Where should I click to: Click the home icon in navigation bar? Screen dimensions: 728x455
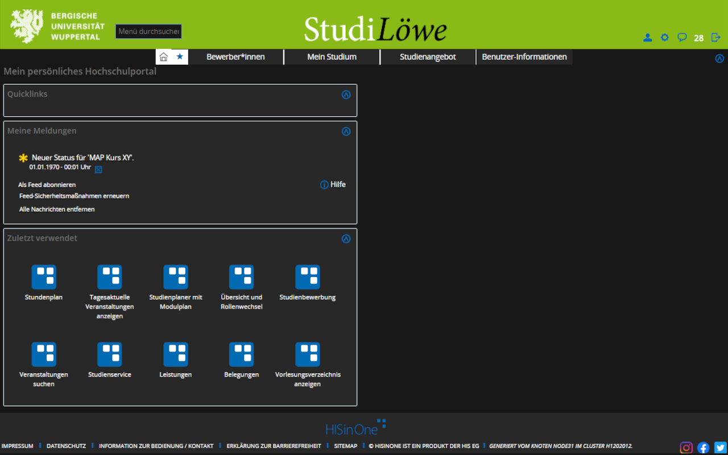164,57
